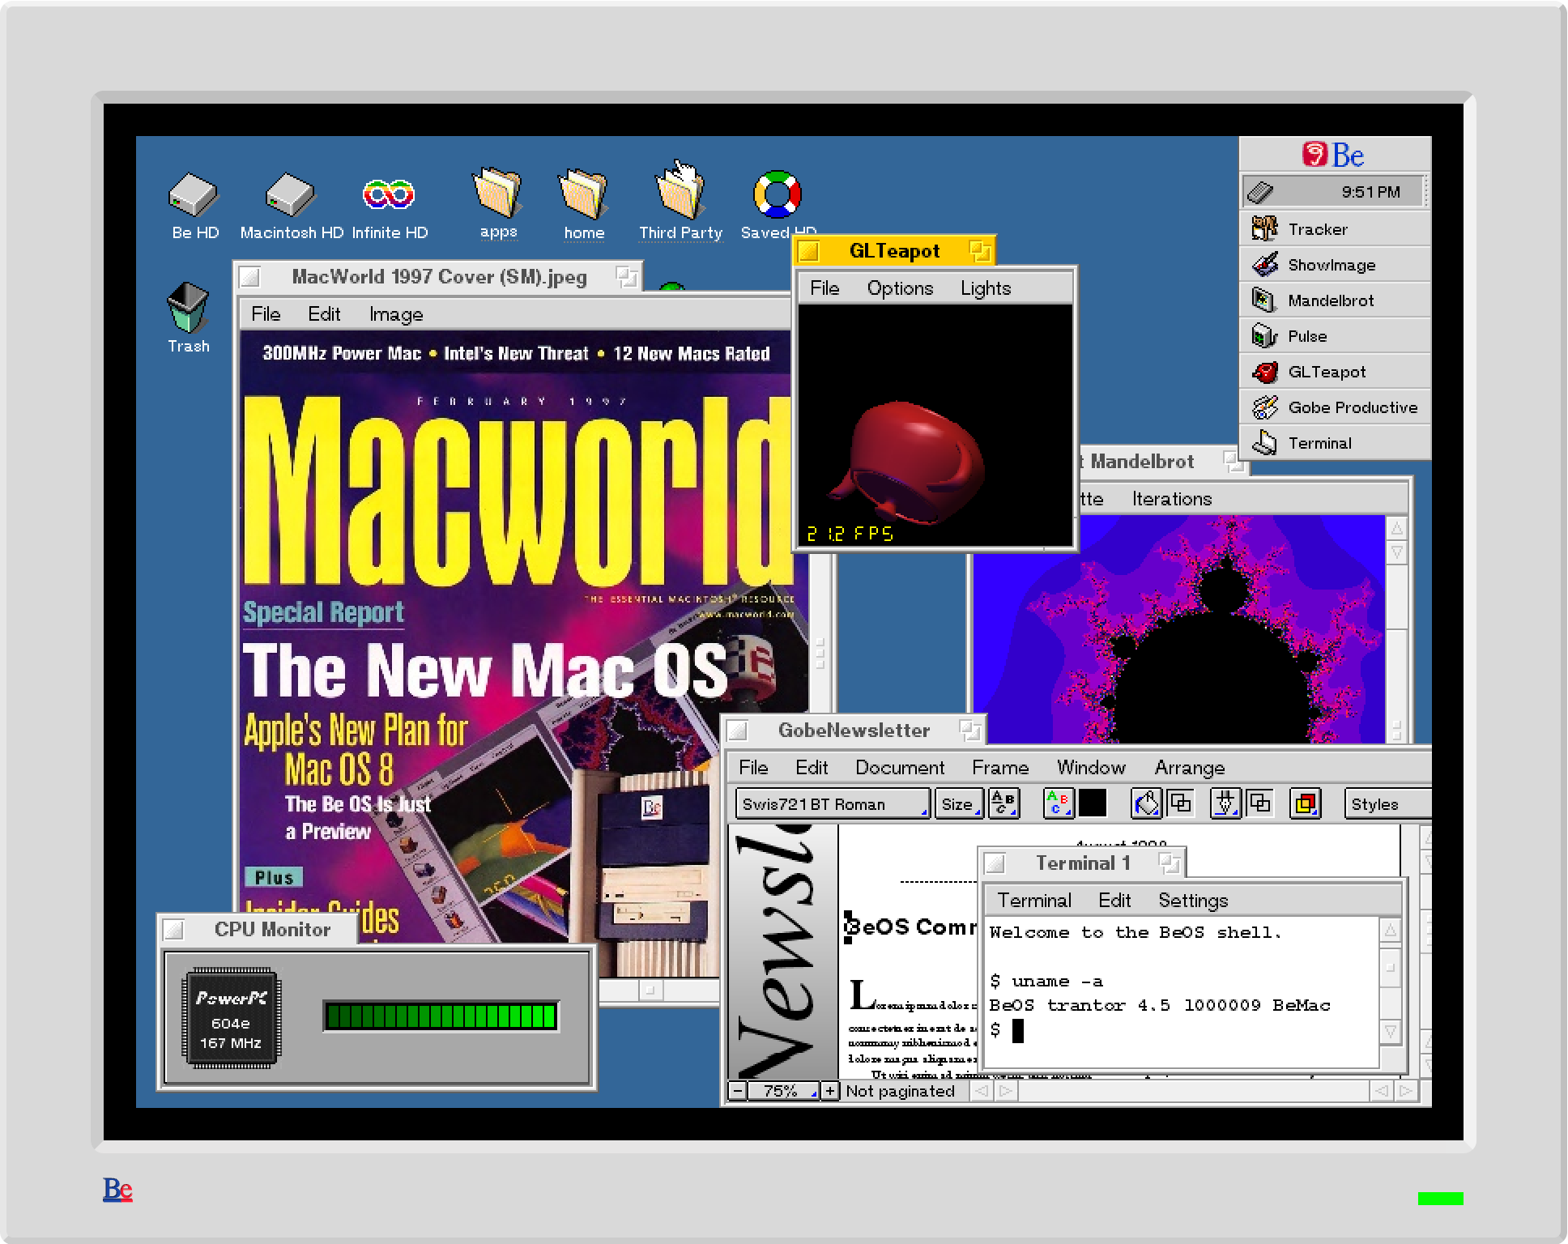The height and width of the screenshot is (1244, 1568).
Task: Select the Infinite HD volume icon
Action: (389, 194)
